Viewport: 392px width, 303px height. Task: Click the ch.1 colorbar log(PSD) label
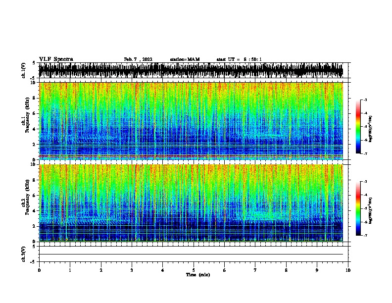(x=371, y=129)
